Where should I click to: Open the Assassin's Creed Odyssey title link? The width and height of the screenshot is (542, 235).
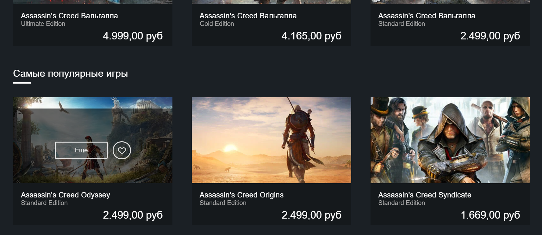[x=65, y=195]
